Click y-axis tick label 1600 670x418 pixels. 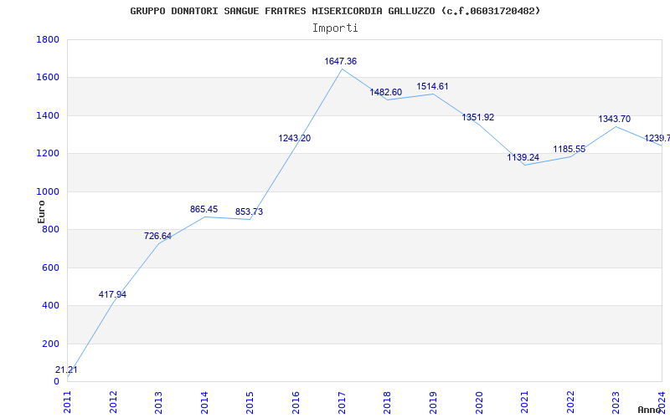[x=48, y=78]
